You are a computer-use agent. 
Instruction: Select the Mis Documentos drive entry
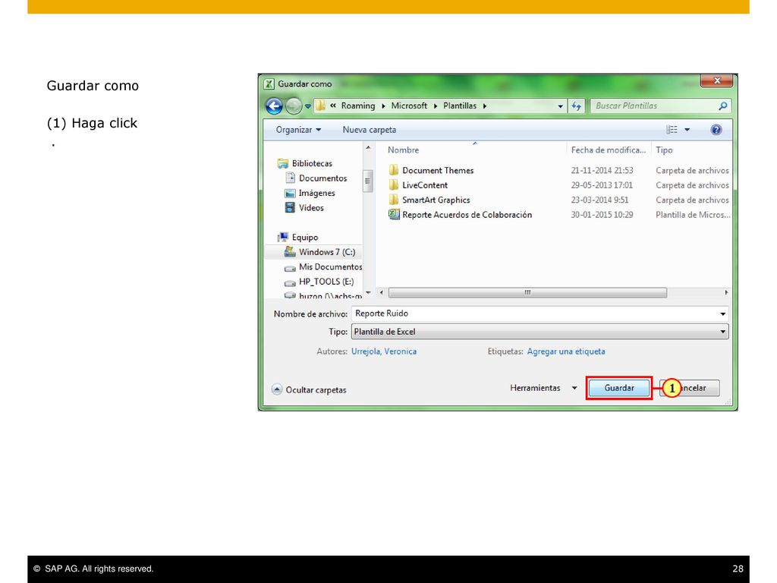click(330, 266)
